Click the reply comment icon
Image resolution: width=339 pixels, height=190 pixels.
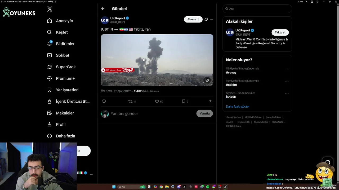pyautogui.click(x=104, y=101)
